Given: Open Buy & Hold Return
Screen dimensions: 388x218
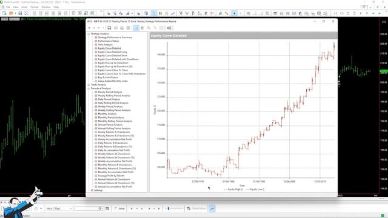Looking at the screenshot, I should [x=108, y=78].
